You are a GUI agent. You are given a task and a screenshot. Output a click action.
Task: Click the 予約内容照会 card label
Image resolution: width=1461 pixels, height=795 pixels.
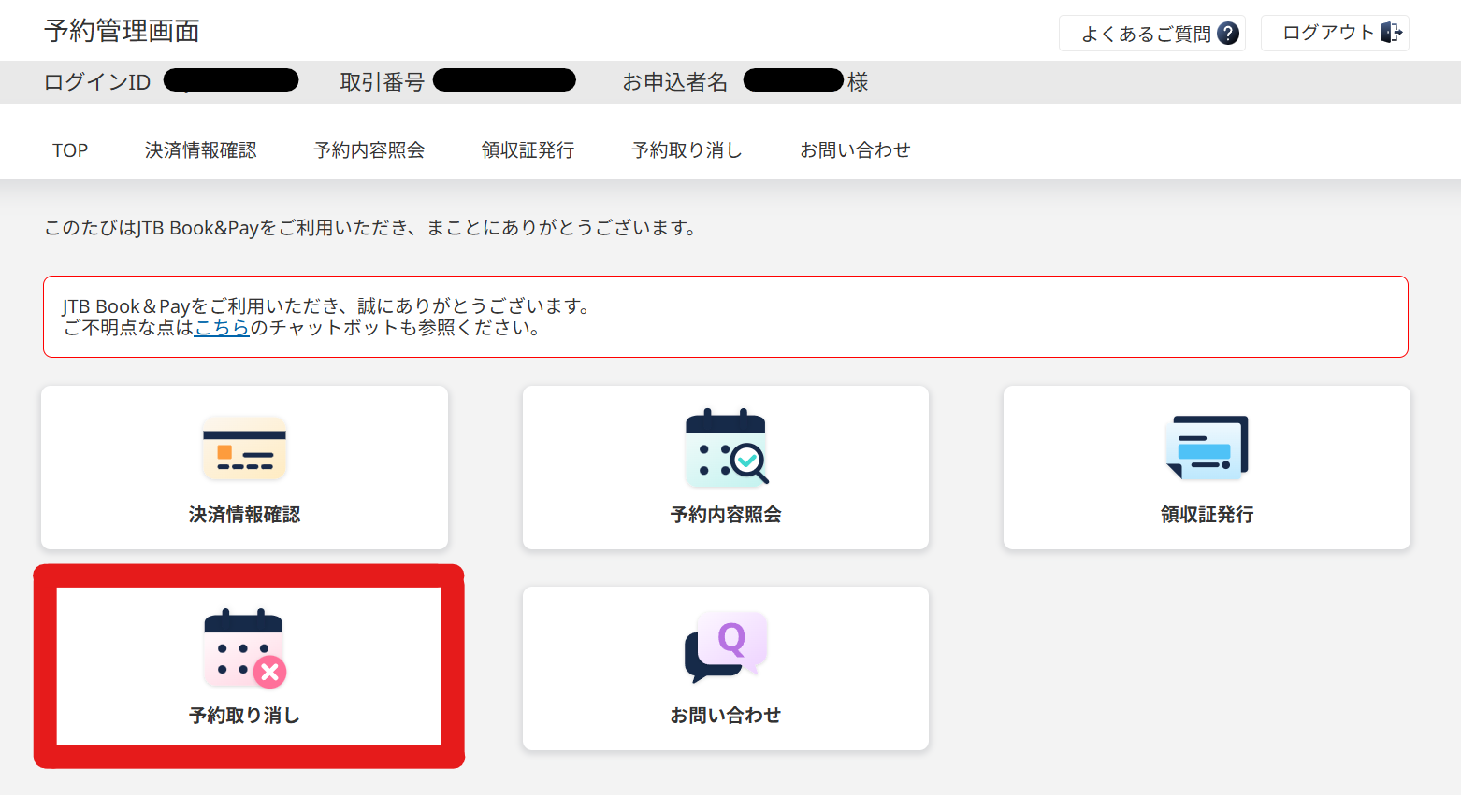click(x=726, y=515)
